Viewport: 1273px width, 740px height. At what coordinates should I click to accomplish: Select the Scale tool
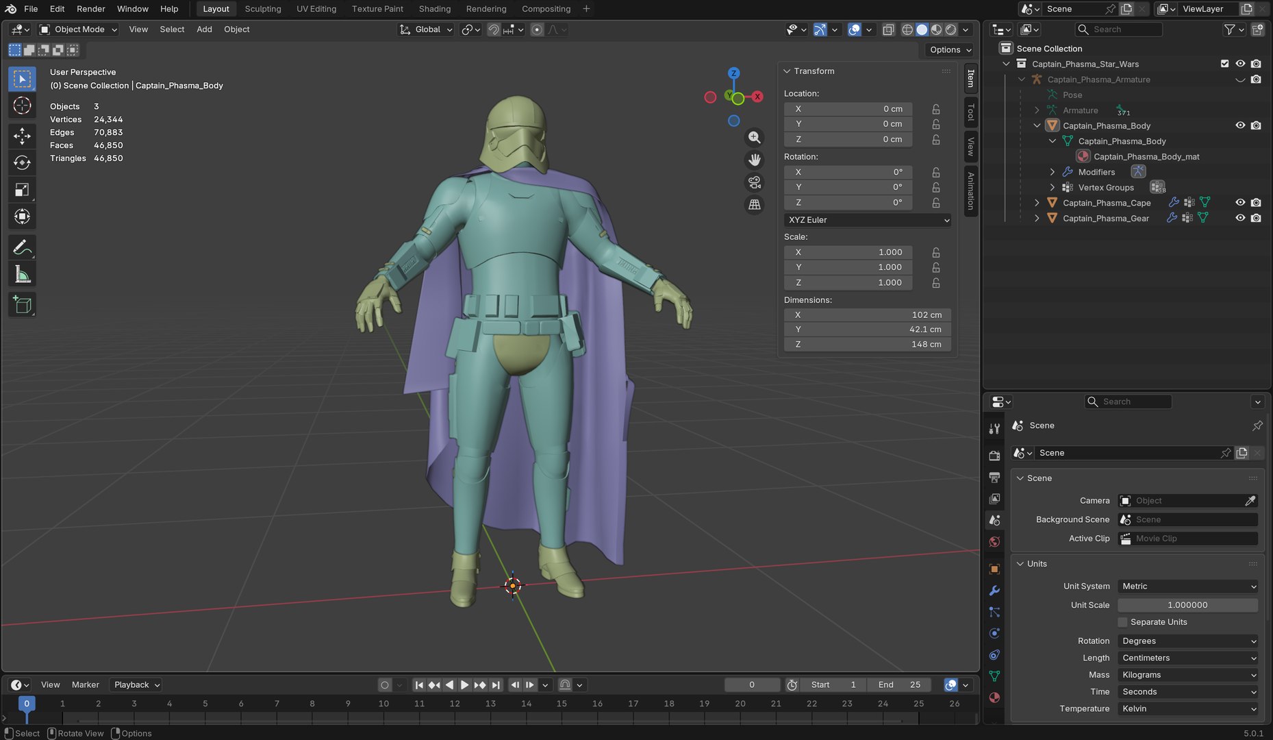[22, 190]
